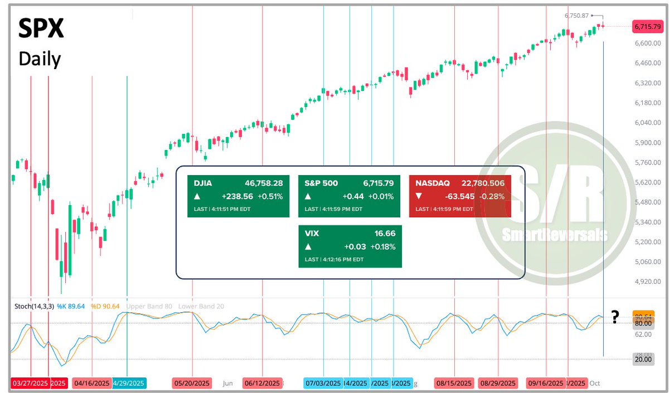669x393 pixels.
Task: Select the 05/20/2025 date marker label
Action: [192, 383]
